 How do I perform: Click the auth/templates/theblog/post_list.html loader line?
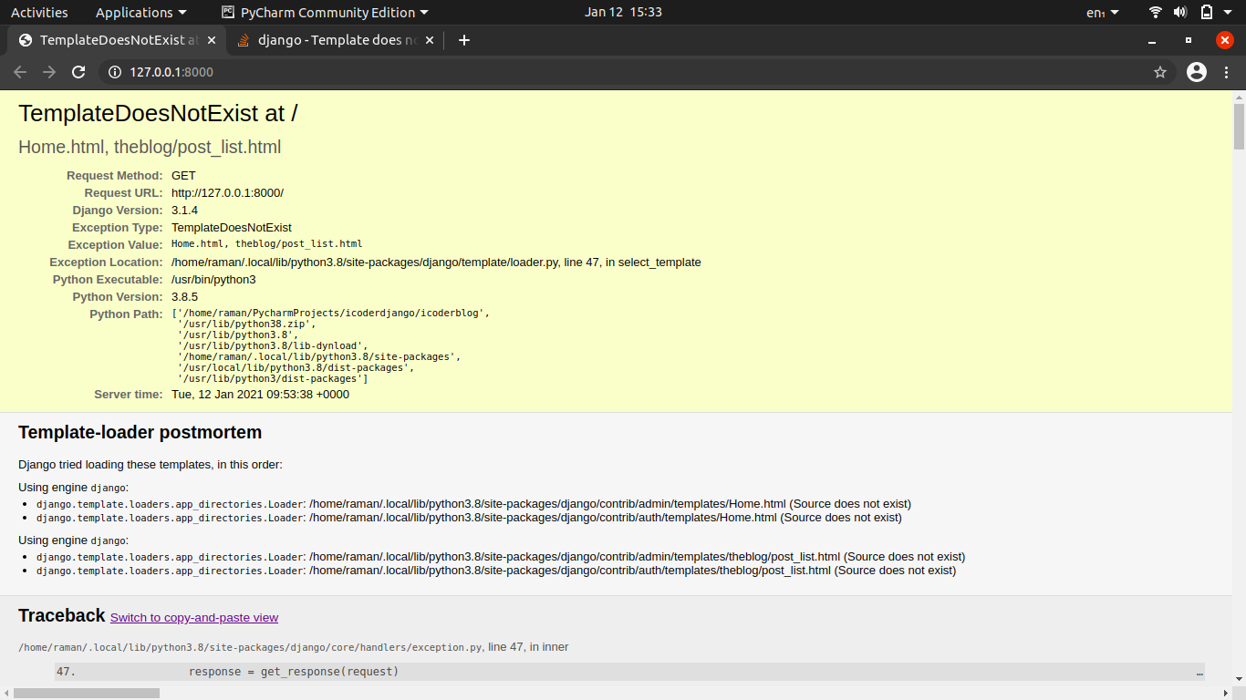point(496,571)
